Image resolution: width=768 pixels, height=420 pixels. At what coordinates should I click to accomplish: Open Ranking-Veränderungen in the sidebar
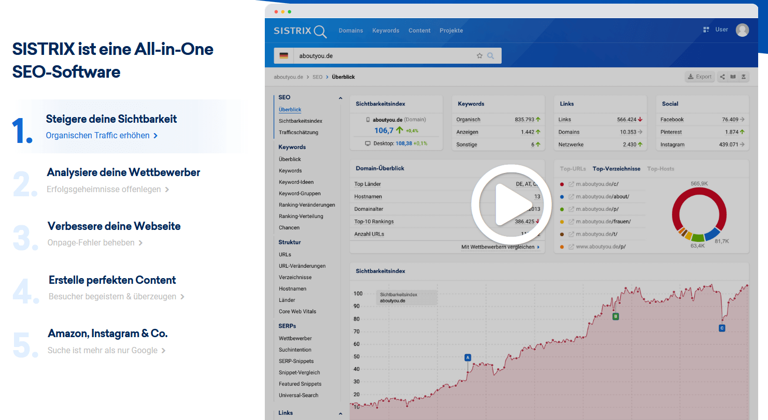[x=307, y=205]
